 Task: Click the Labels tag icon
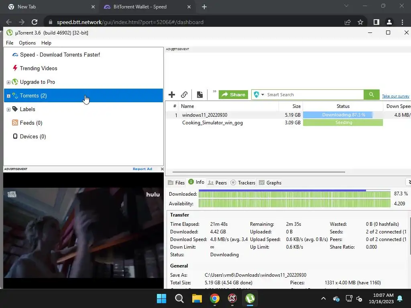point(15,109)
